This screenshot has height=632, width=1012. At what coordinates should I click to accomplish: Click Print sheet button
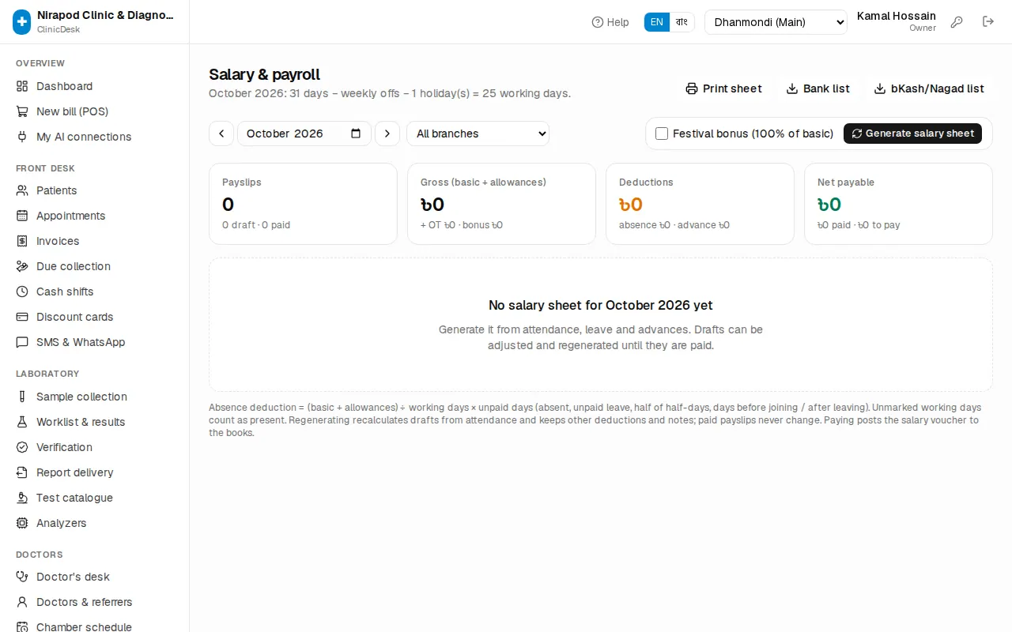(x=723, y=88)
